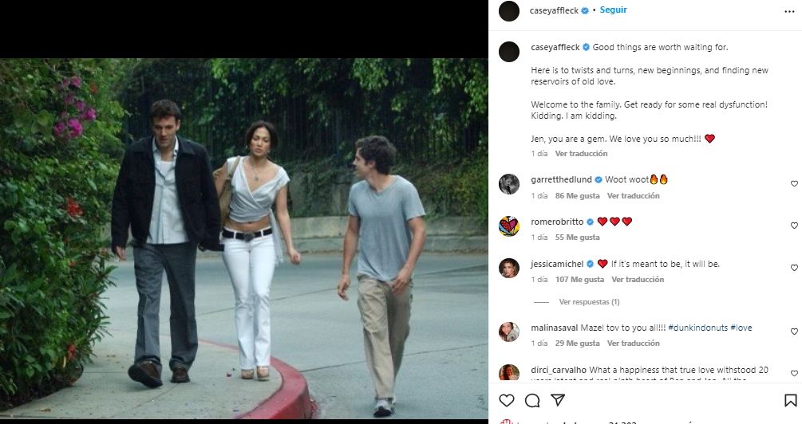
Task: View the 107 Me gusta likes list
Action: tap(579, 280)
